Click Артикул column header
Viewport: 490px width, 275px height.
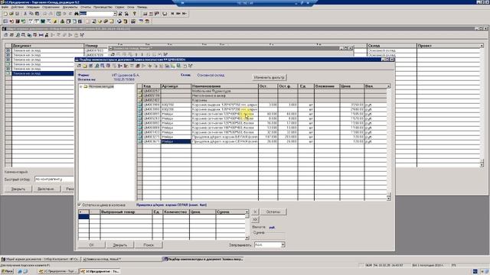(175, 86)
